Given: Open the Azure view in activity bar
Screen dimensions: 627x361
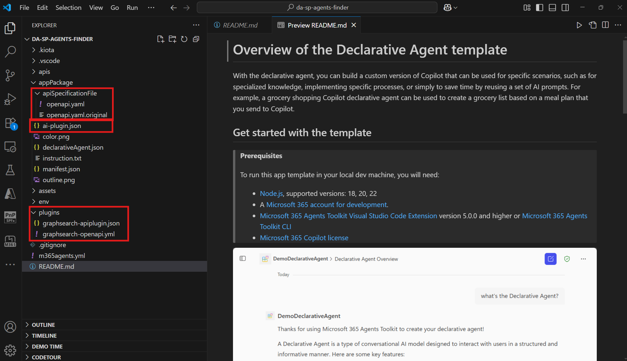Looking at the screenshot, I should [x=10, y=194].
